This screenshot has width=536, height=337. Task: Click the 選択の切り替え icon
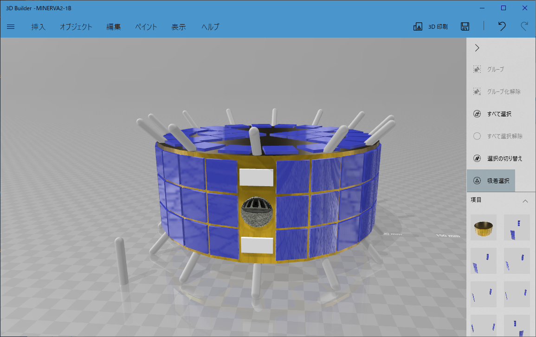(477, 158)
